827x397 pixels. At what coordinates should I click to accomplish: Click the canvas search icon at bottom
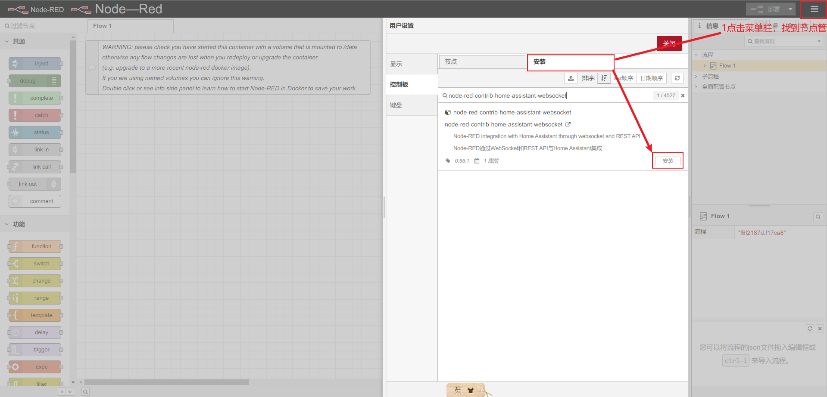click(85, 392)
